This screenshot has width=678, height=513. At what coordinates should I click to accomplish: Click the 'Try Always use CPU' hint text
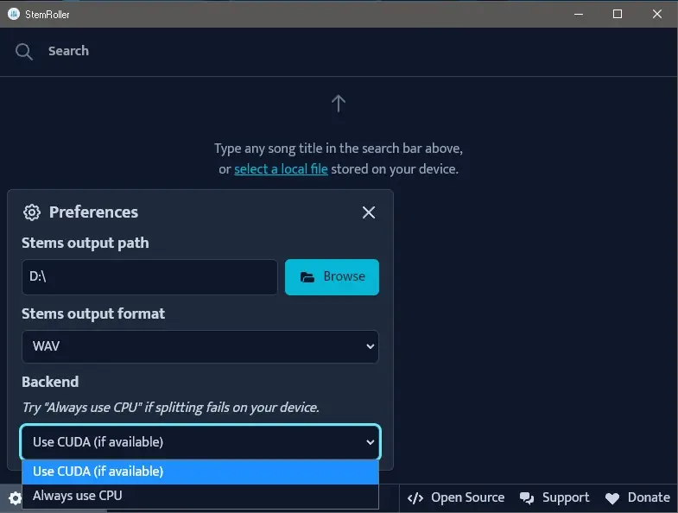(x=171, y=408)
